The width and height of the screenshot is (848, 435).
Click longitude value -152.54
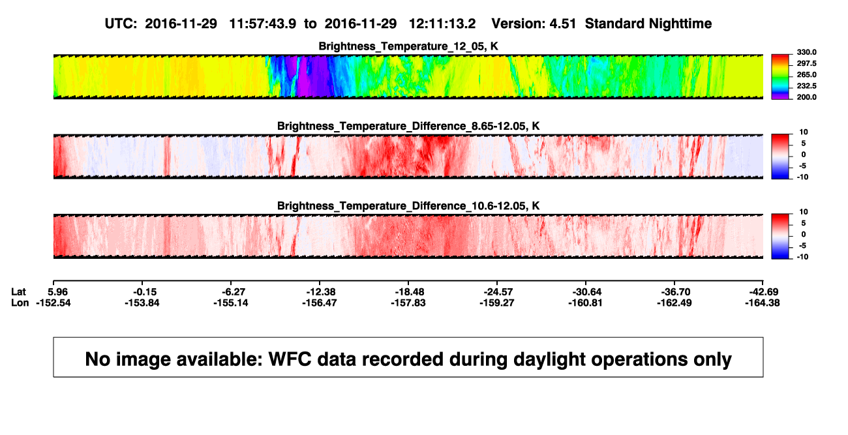click(53, 303)
